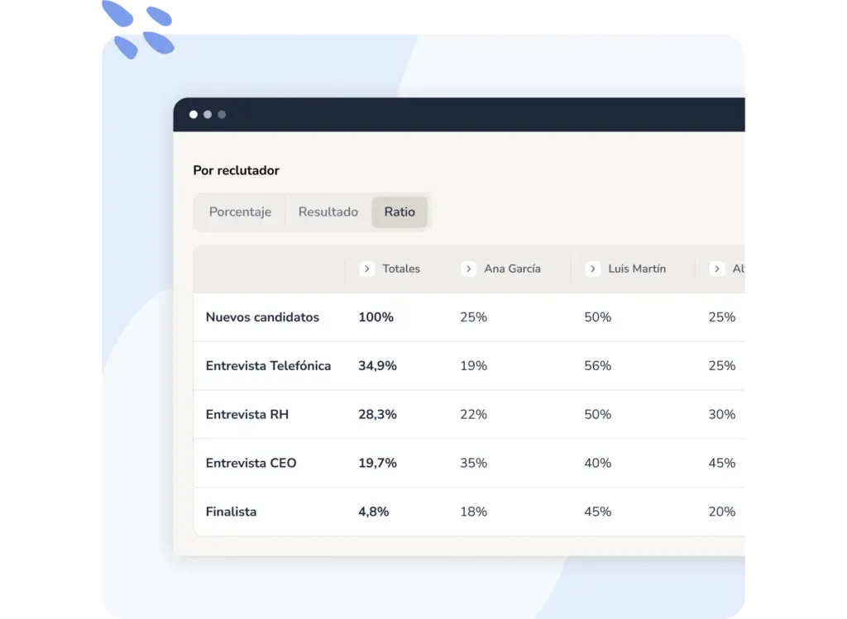The width and height of the screenshot is (847, 619).
Task: Click the Ana García column header label
Action: [512, 269]
